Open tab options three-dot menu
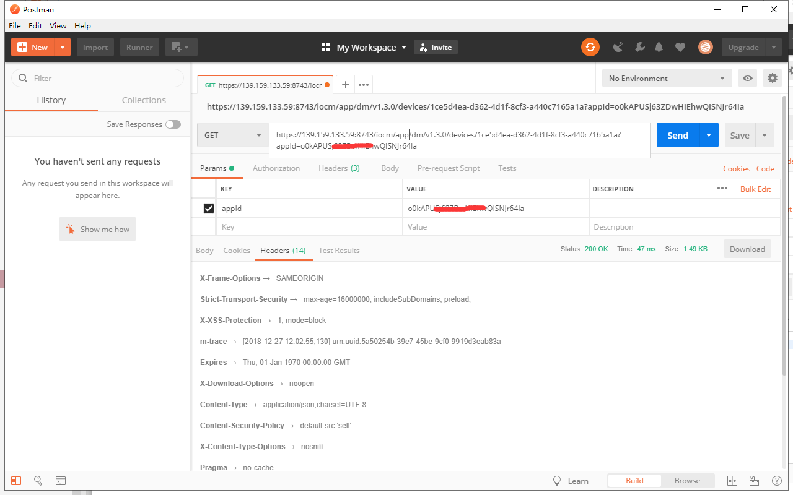Viewport: 793px width, 495px height. coord(364,85)
